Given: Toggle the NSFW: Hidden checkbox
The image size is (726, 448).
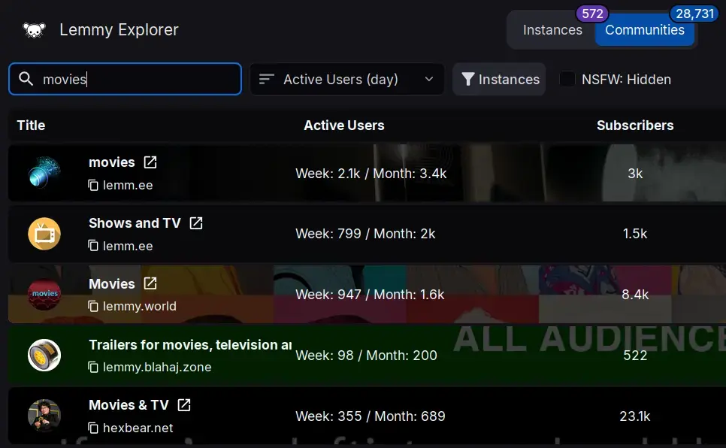Looking at the screenshot, I should click(567, 79).
